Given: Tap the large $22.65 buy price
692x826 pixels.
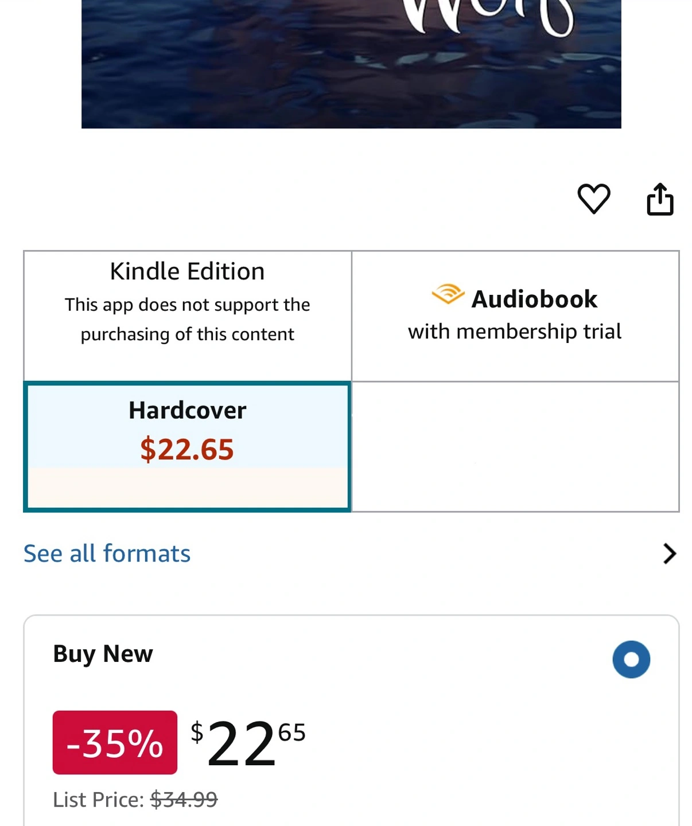Looking at the screenshot, I should (248, 743).
